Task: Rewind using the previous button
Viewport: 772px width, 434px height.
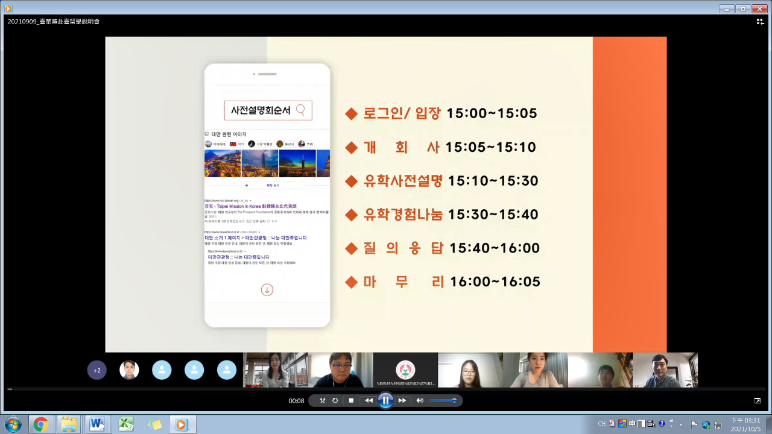Action: [369, 400]
